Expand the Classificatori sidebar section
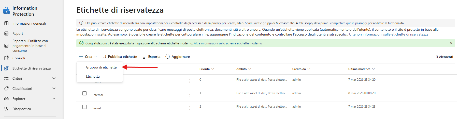Image resolution: width=459 pixels, height=119 pixels. 54,89
